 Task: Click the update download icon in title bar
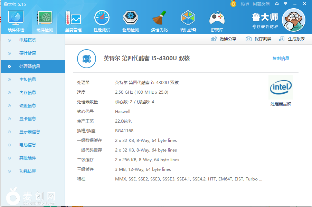pyautogui.click(x=276, y=4)
